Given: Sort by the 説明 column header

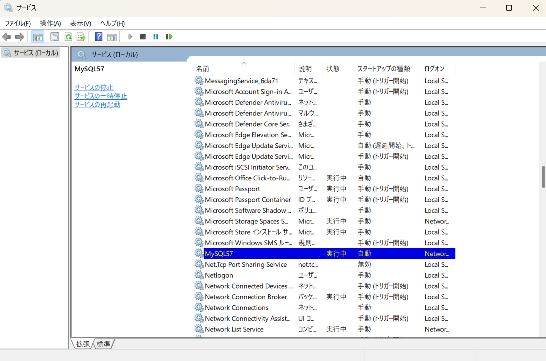Looking at the screenshot, I should click(x=308, y=69).
